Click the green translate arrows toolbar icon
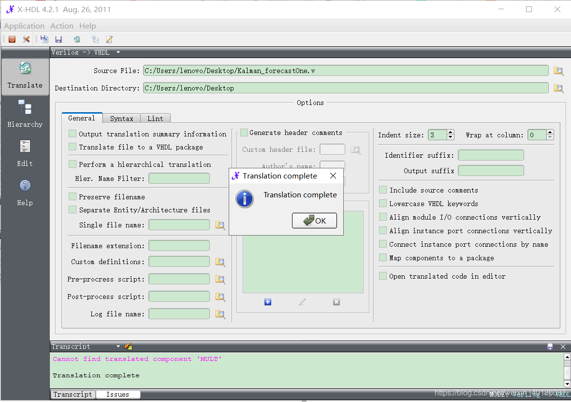 pos(77,39)
